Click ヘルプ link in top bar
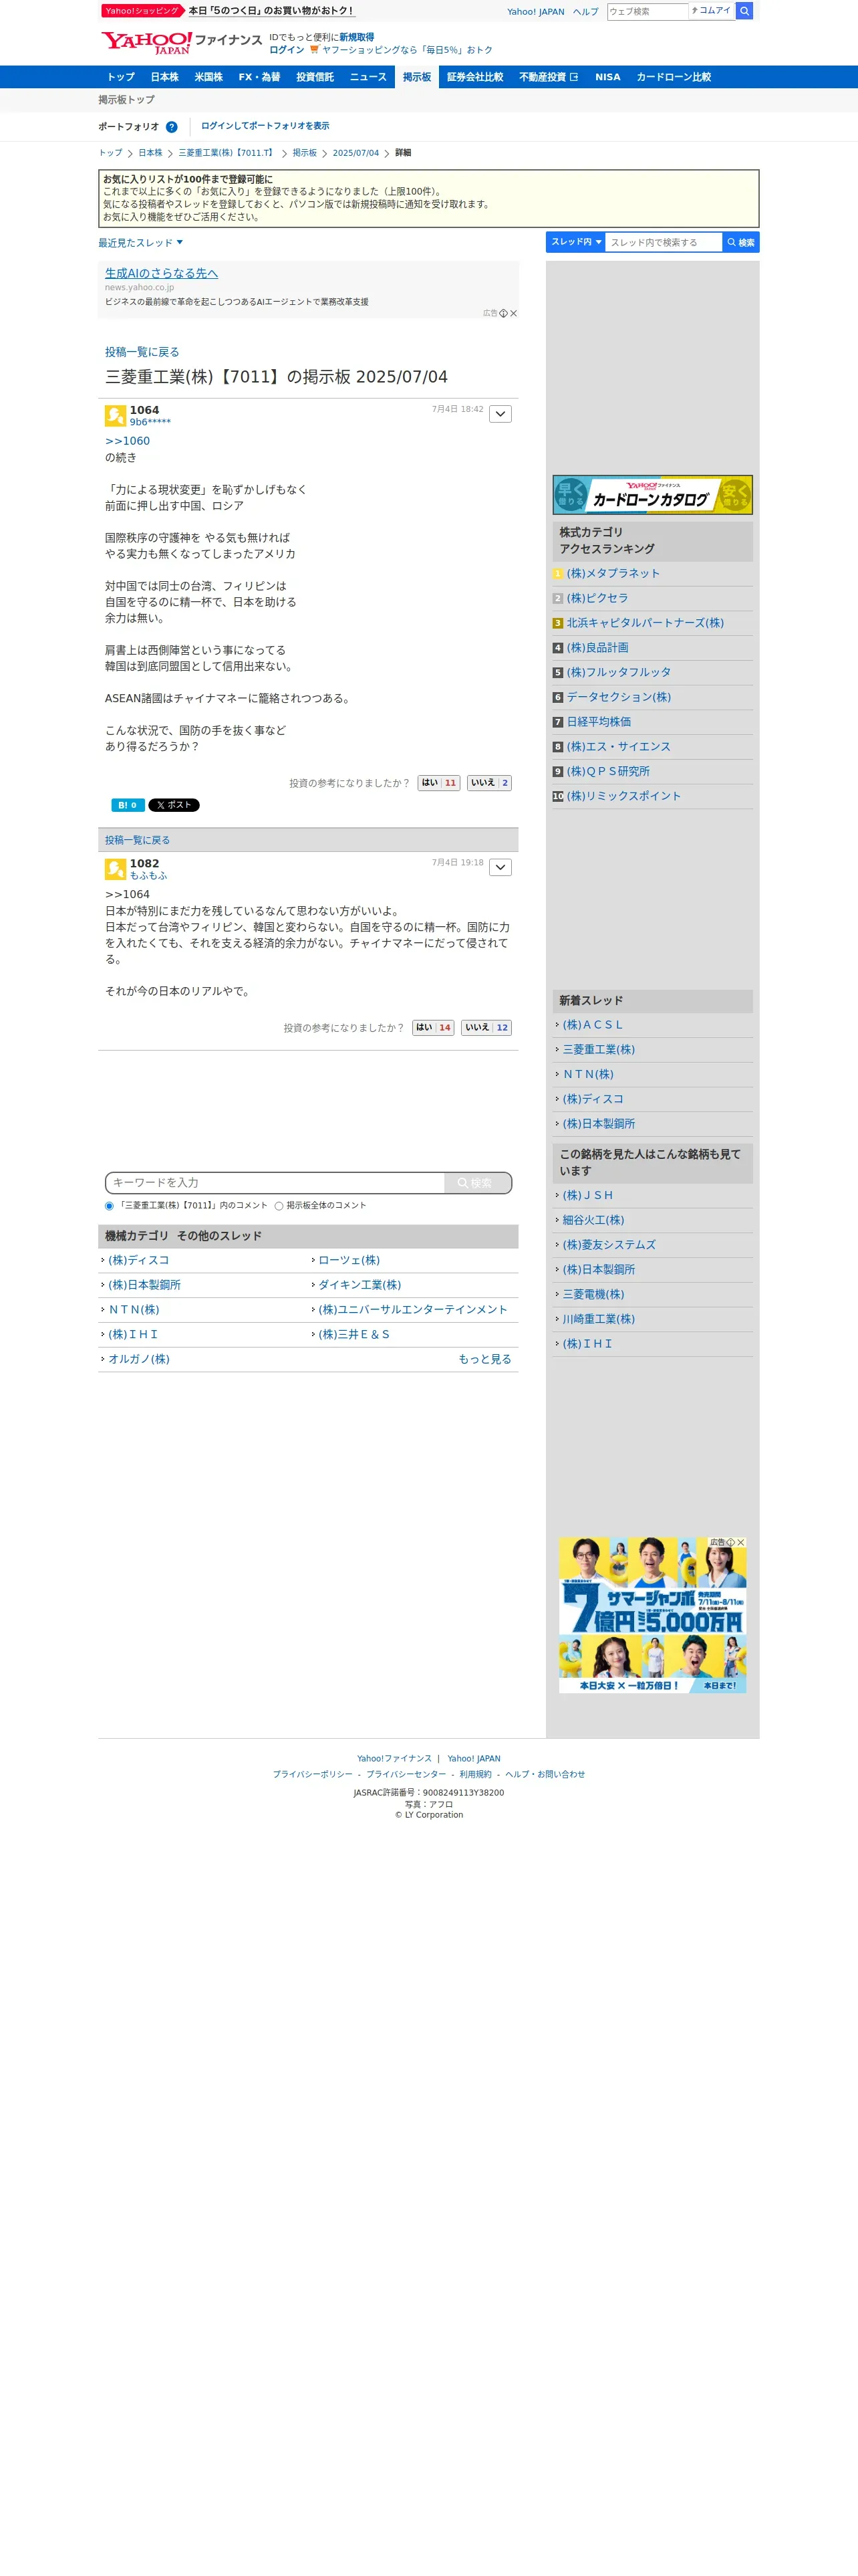This screenshot has height=2576, width=858. pyautogui.click(x=585, y=12)
